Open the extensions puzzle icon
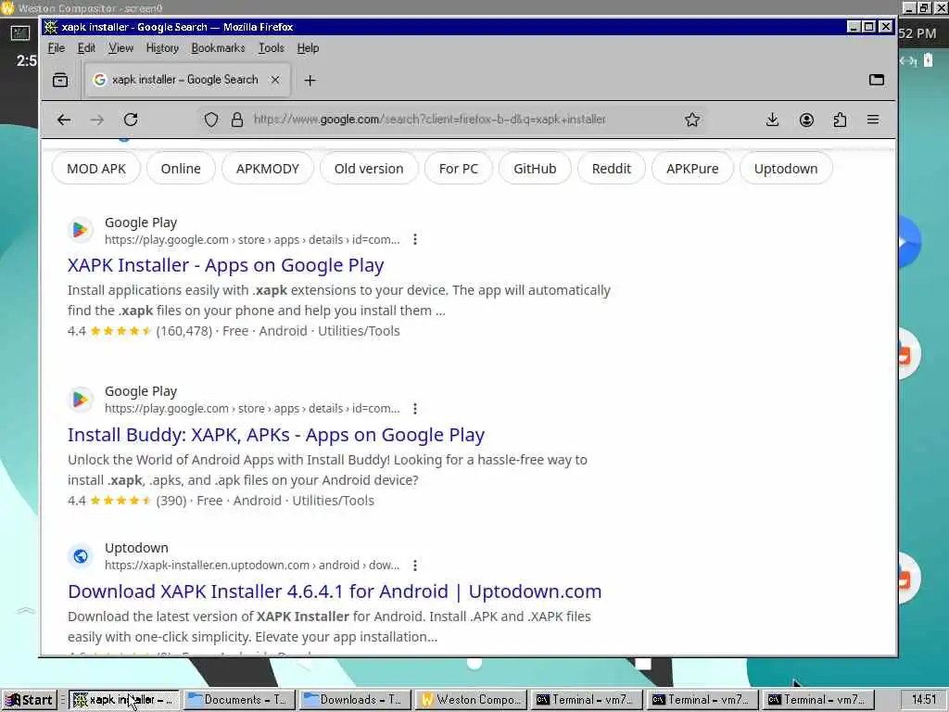The width and height of the screenshot is (949, 712). 840,120
